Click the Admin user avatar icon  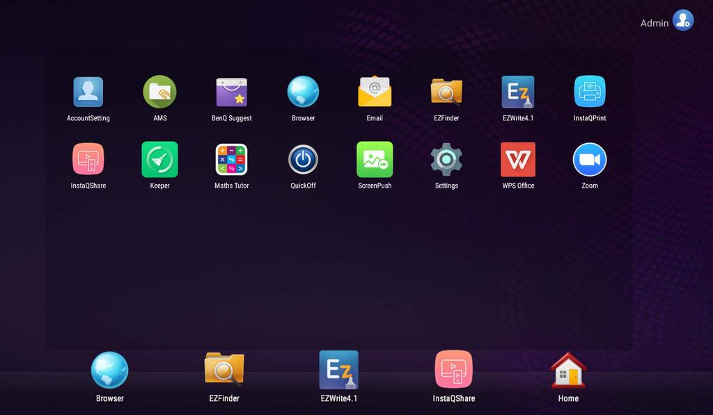(x=683, y=20)
